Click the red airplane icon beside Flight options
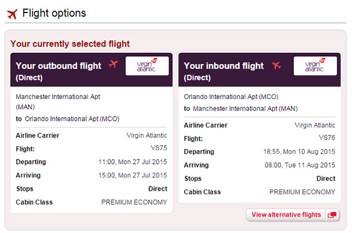Image resolution: width=352 pixels, height=233 pixels. tap(12, 14)
